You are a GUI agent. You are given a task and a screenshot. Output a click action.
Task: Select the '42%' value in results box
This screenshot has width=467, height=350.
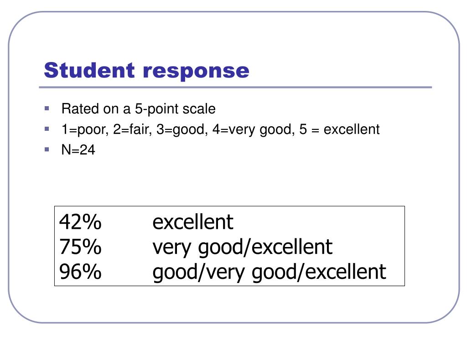point(80,222)
